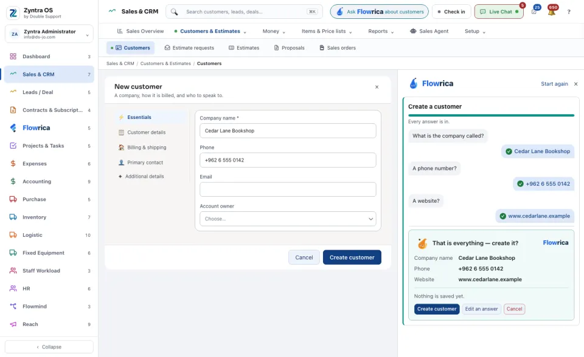Open HR module in sidebar
This screenshot has width=584, height=357.
point(49,288)
